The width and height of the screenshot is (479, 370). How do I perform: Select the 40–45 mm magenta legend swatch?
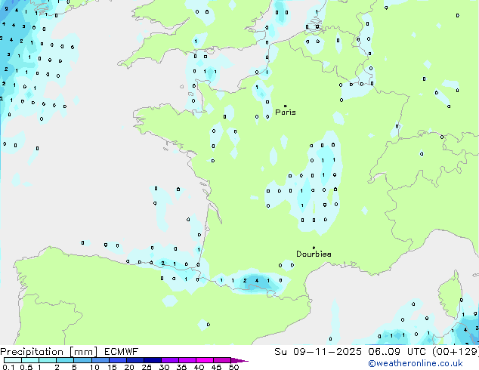pos(205,360)
